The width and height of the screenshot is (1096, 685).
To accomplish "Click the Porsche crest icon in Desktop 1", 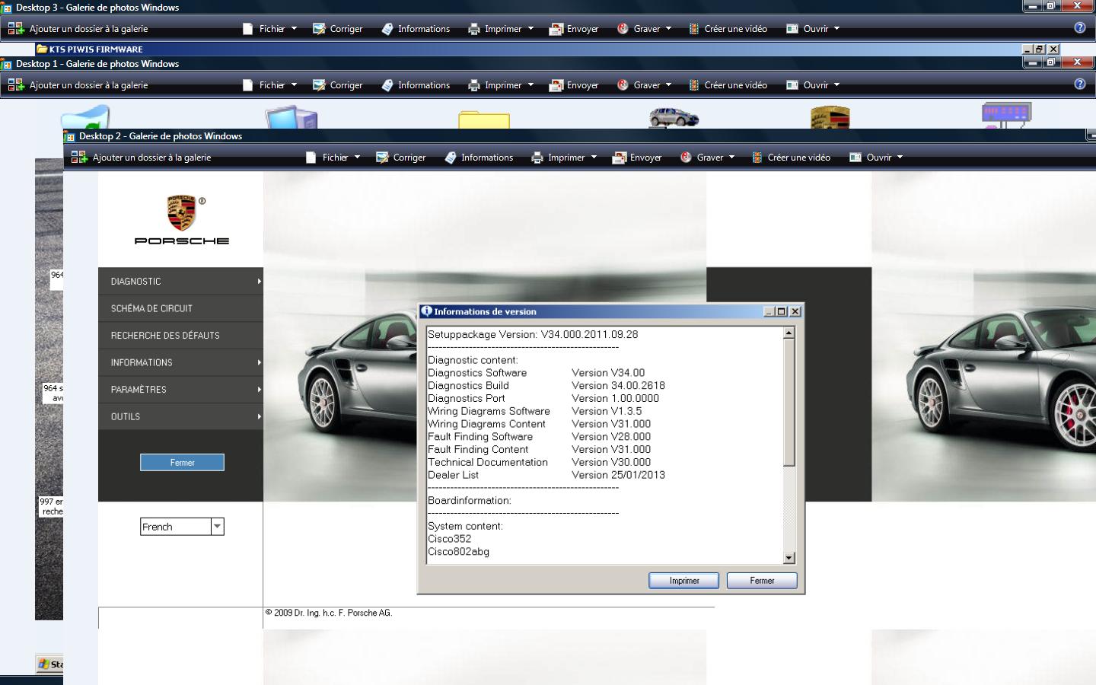I will click(830, 117).
